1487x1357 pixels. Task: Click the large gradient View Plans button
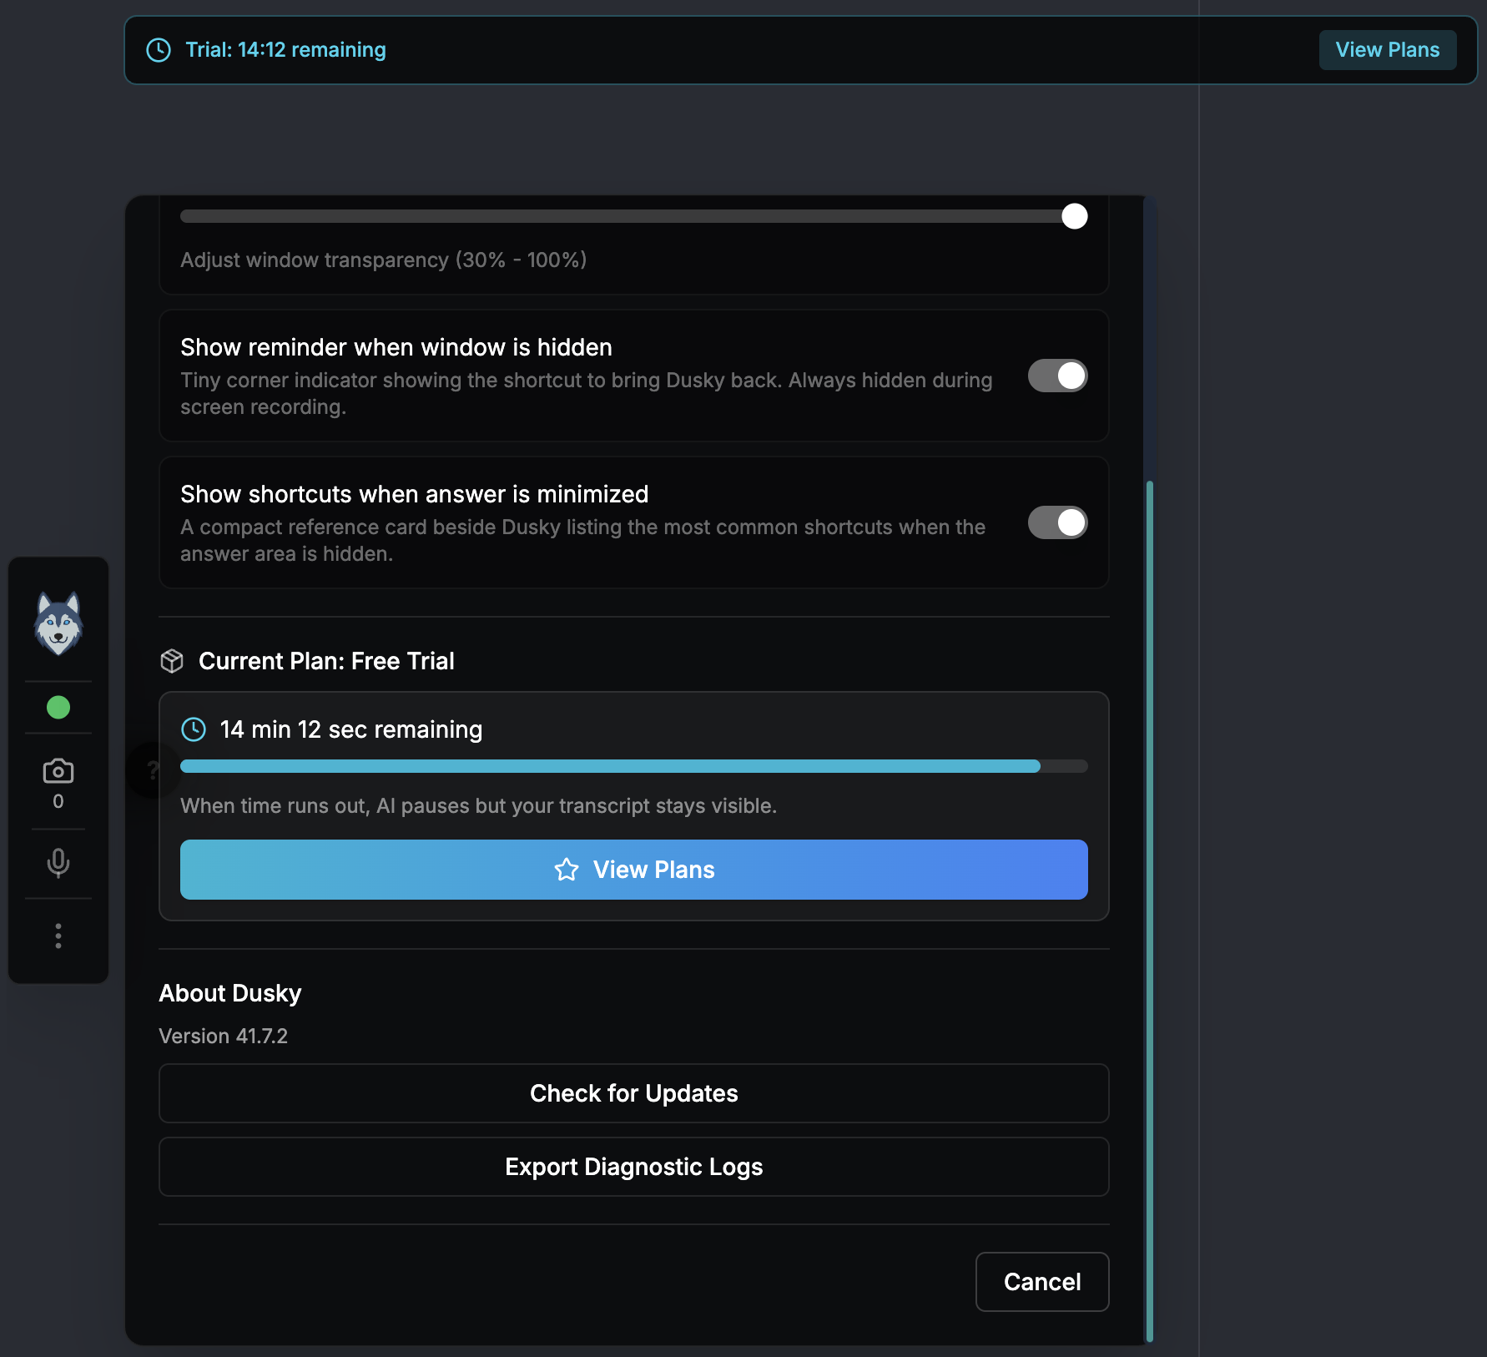(634, 870)
